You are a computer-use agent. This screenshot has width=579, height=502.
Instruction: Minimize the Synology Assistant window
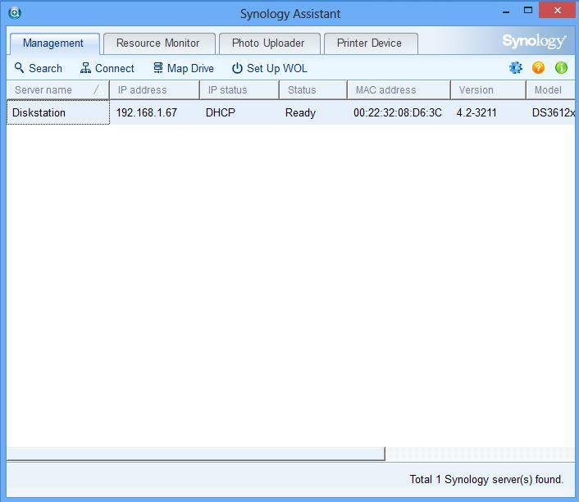pyautogui.click(x=506, y=11)
